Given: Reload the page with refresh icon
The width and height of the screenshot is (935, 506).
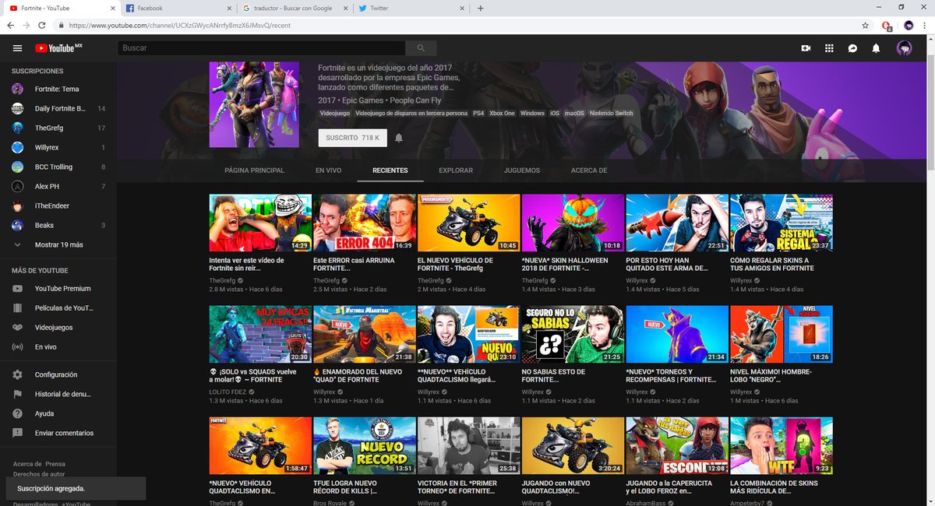Looking at the screenshot, I should pyautogui.click(x=44, y=25).
